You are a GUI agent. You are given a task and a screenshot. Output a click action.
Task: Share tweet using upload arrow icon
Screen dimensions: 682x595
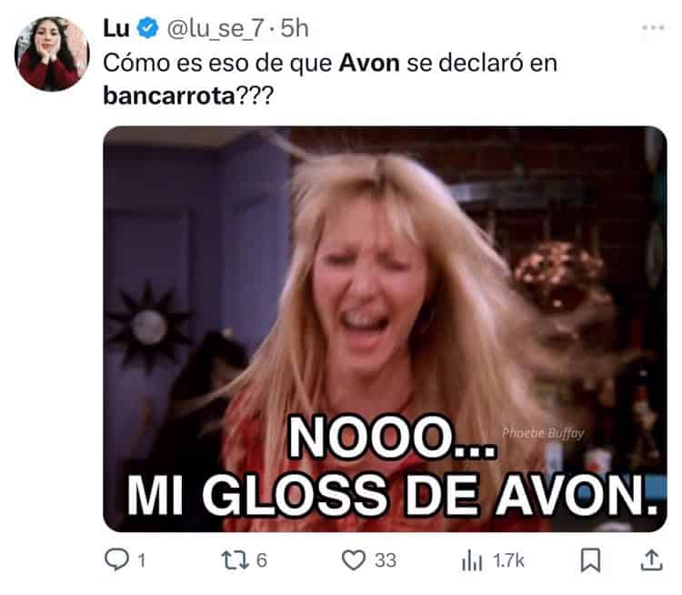(652, 560)
